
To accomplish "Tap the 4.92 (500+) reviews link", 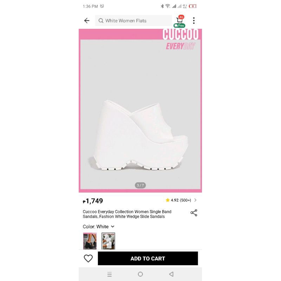I will click(x=181, y=200).
